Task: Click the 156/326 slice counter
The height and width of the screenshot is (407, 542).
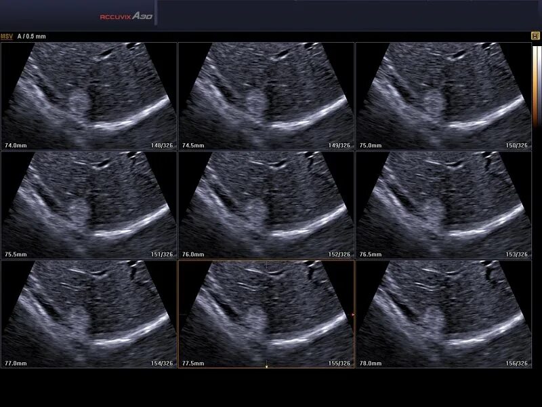Action: (517, 364)
